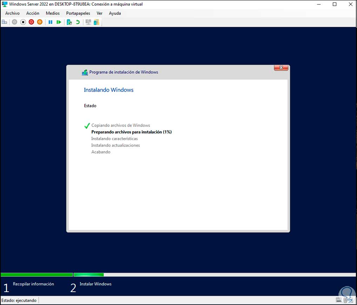Open the Ayuda menu
357x305 pixels.
pyautogui.click(x=115, y=13)
